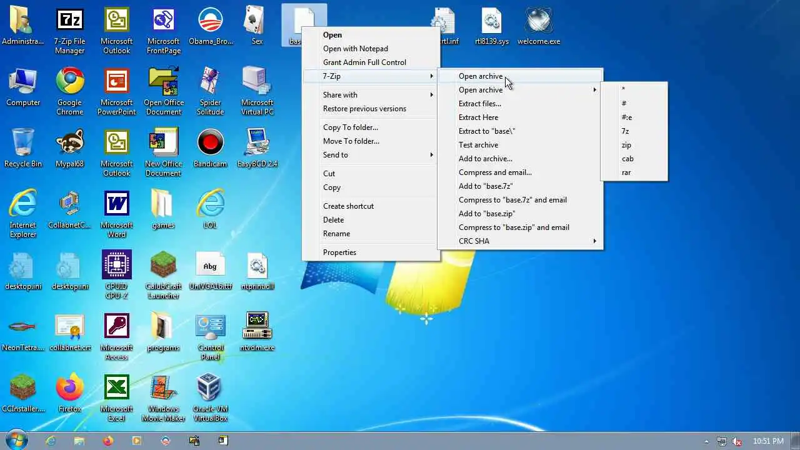The width and height of the screenshot is (800, 450).
Task: Expand the Send to submenu
Action: 371,155
